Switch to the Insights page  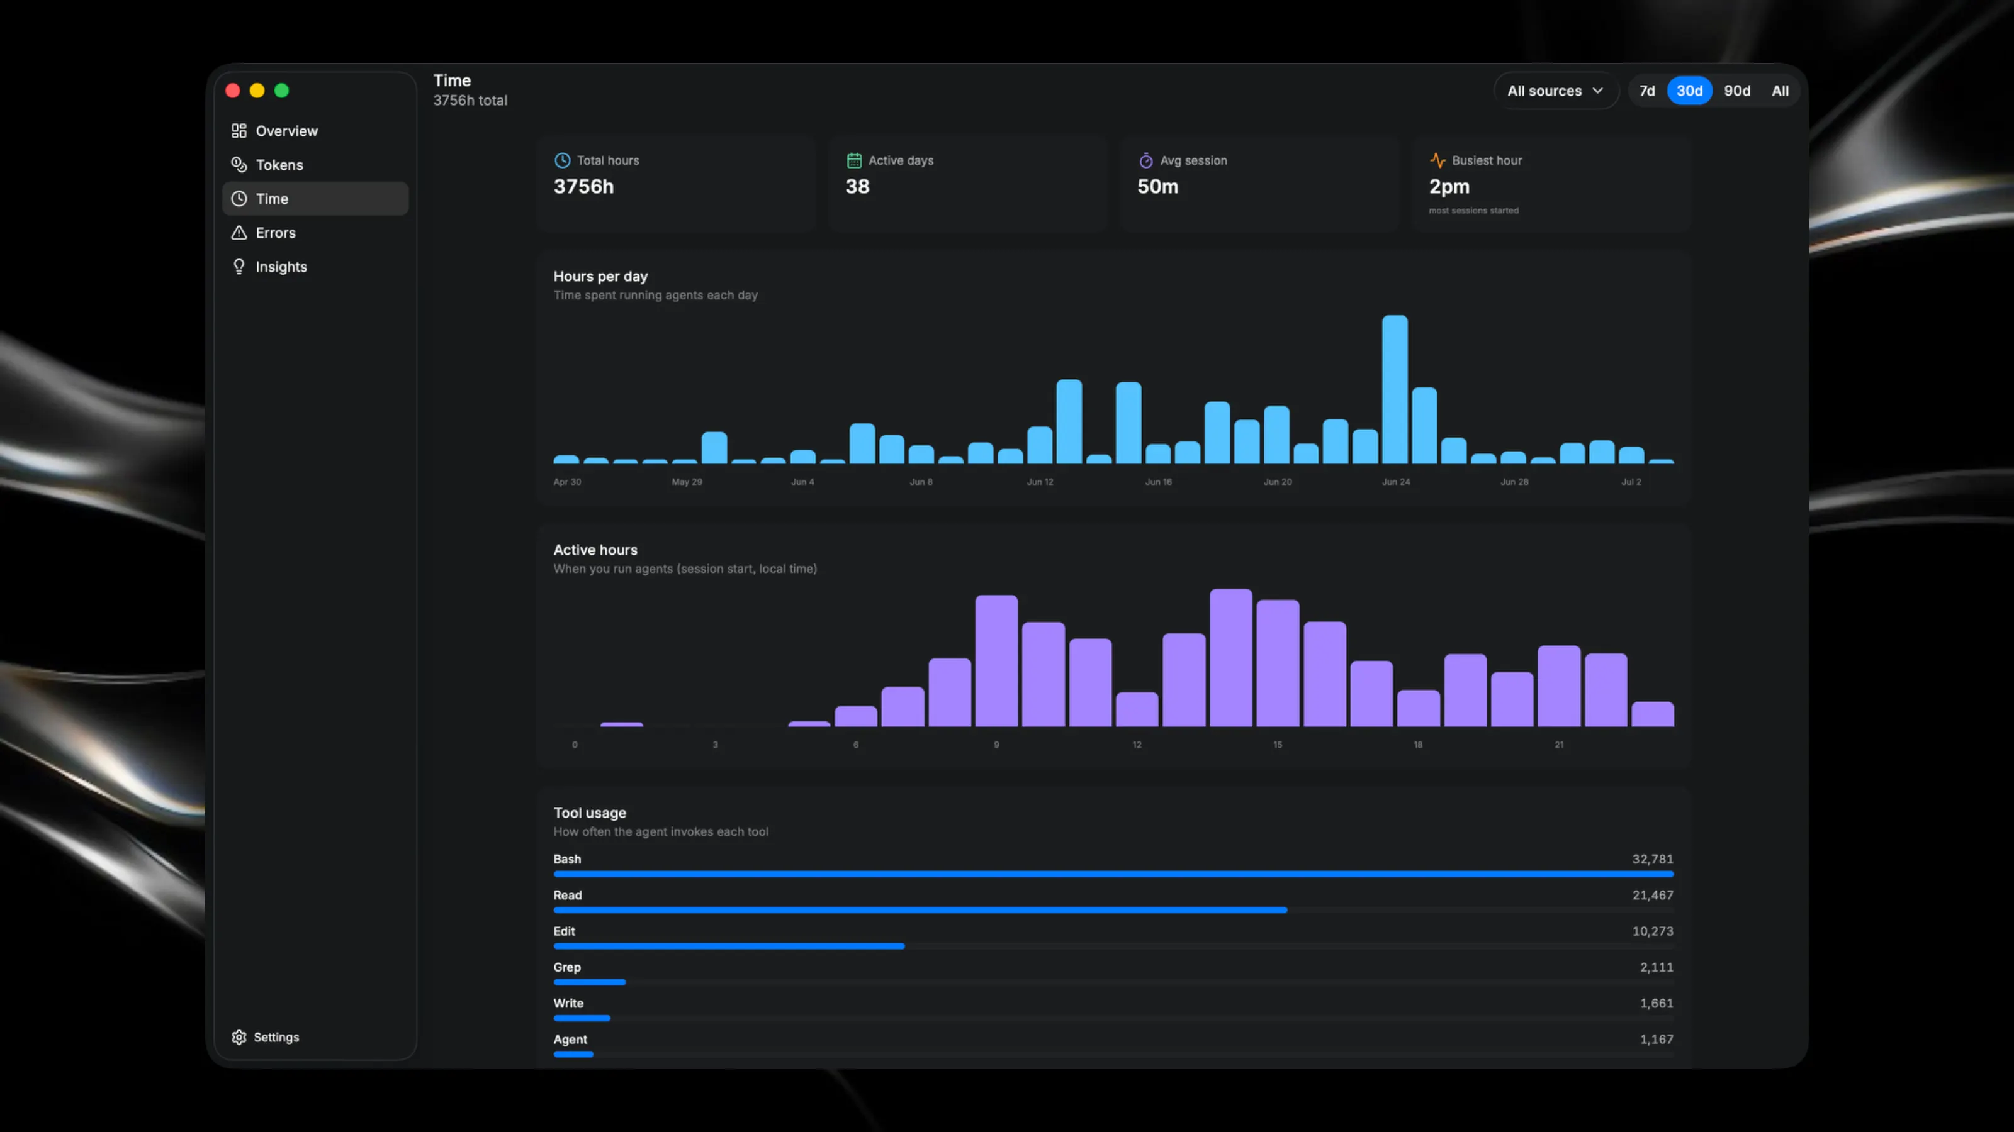click(x=315, y=267)
